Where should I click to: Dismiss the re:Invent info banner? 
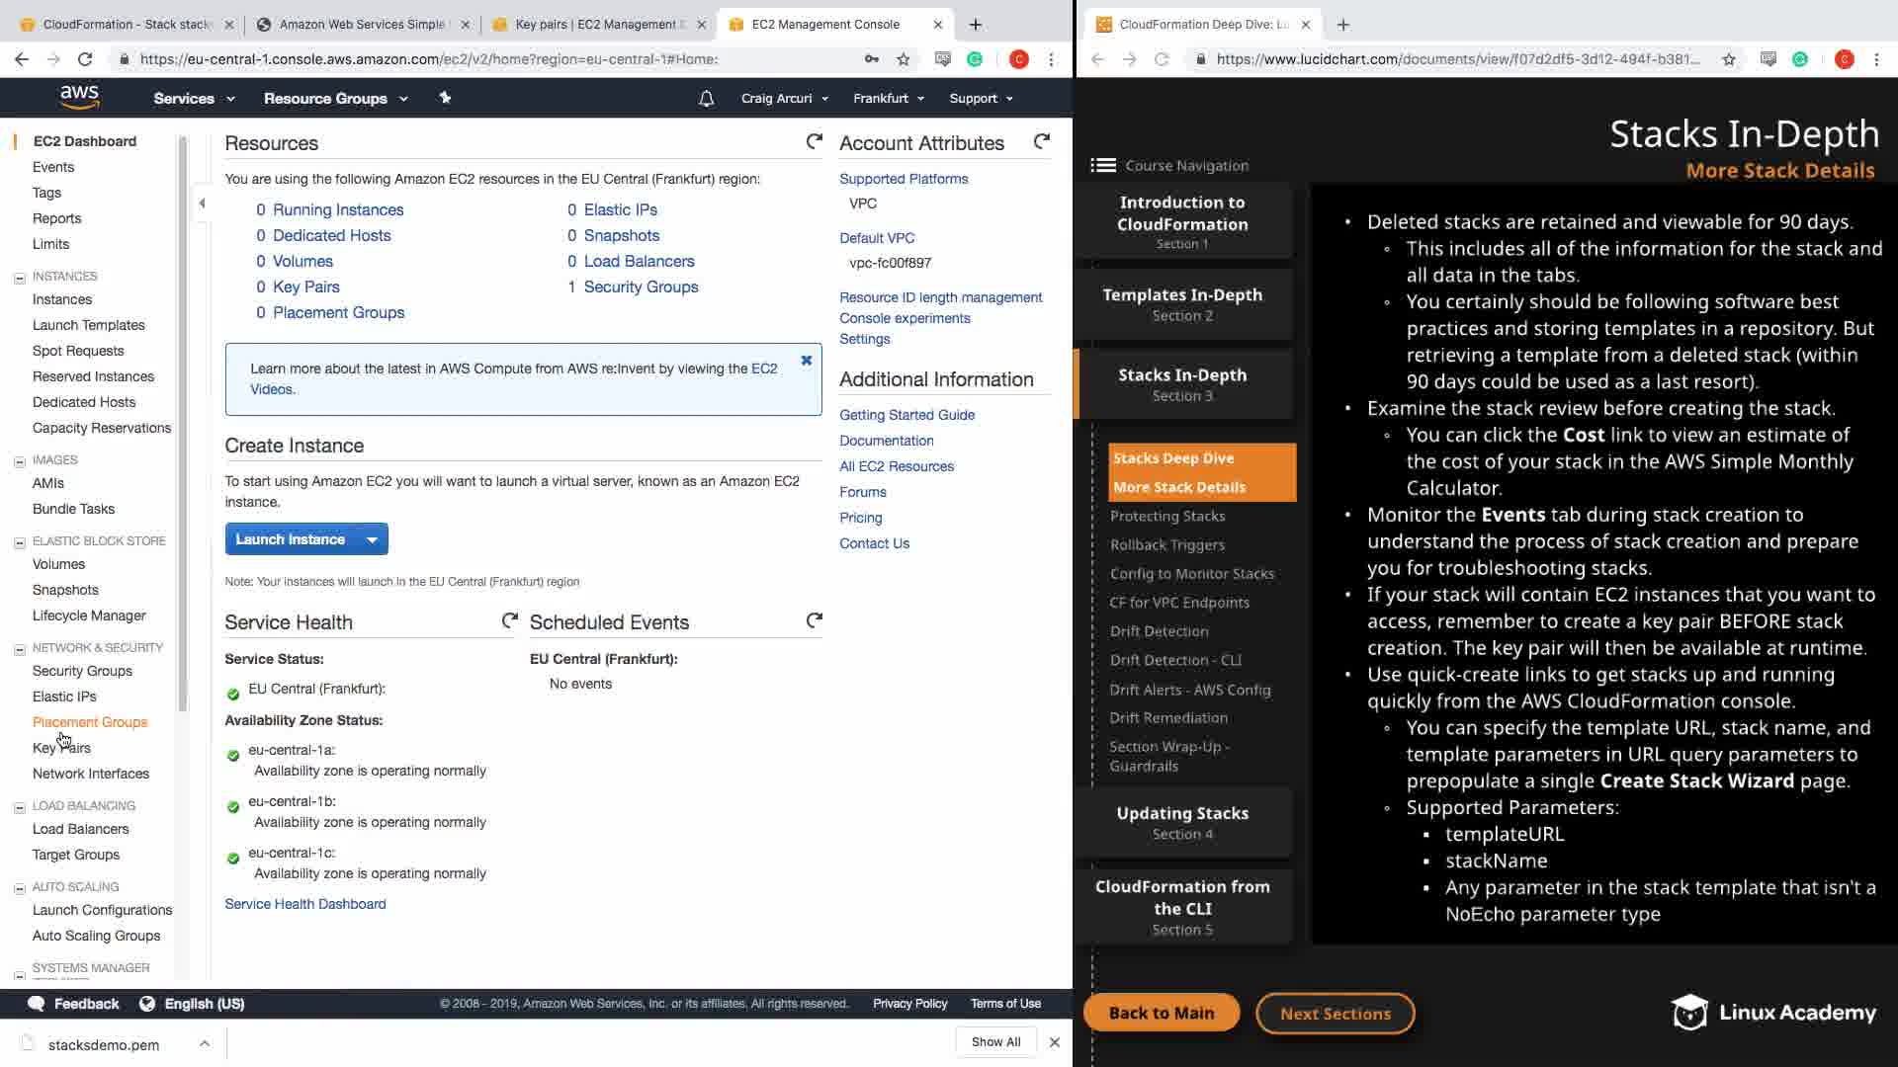(x=806, y=361)
